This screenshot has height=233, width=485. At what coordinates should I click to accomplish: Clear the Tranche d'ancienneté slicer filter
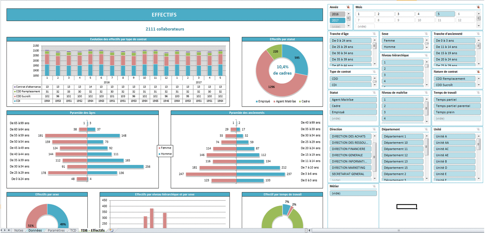[x=478, y=34]
